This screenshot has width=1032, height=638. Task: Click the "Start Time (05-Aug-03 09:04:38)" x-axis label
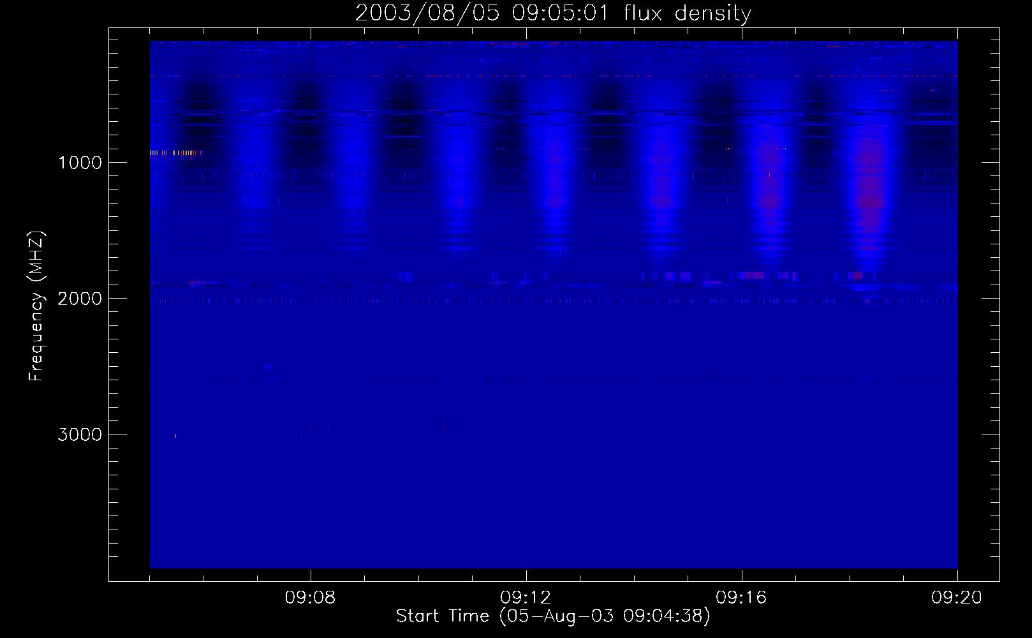pyautogui.click(x=553, y=616)
